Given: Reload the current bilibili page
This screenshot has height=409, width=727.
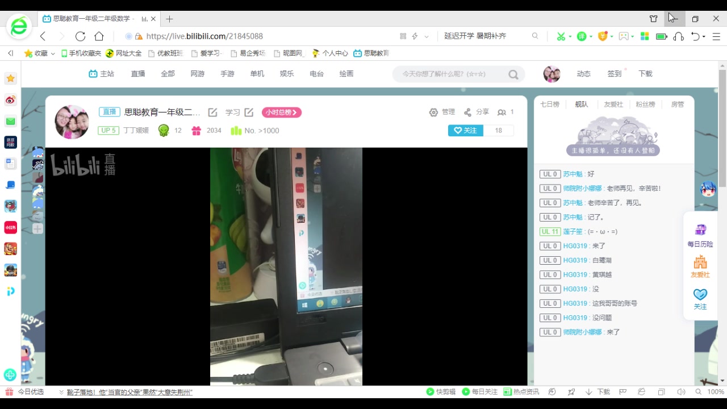Looking at the screenshot, I should (80, 36).
